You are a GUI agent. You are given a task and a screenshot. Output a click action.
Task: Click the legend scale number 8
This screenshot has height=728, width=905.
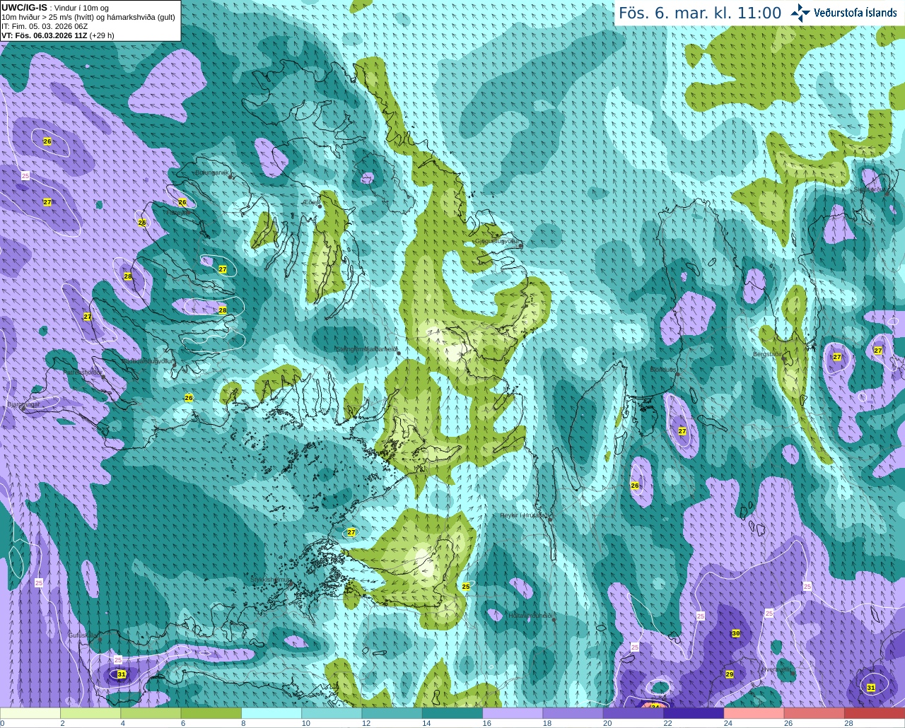click(243, 723)
